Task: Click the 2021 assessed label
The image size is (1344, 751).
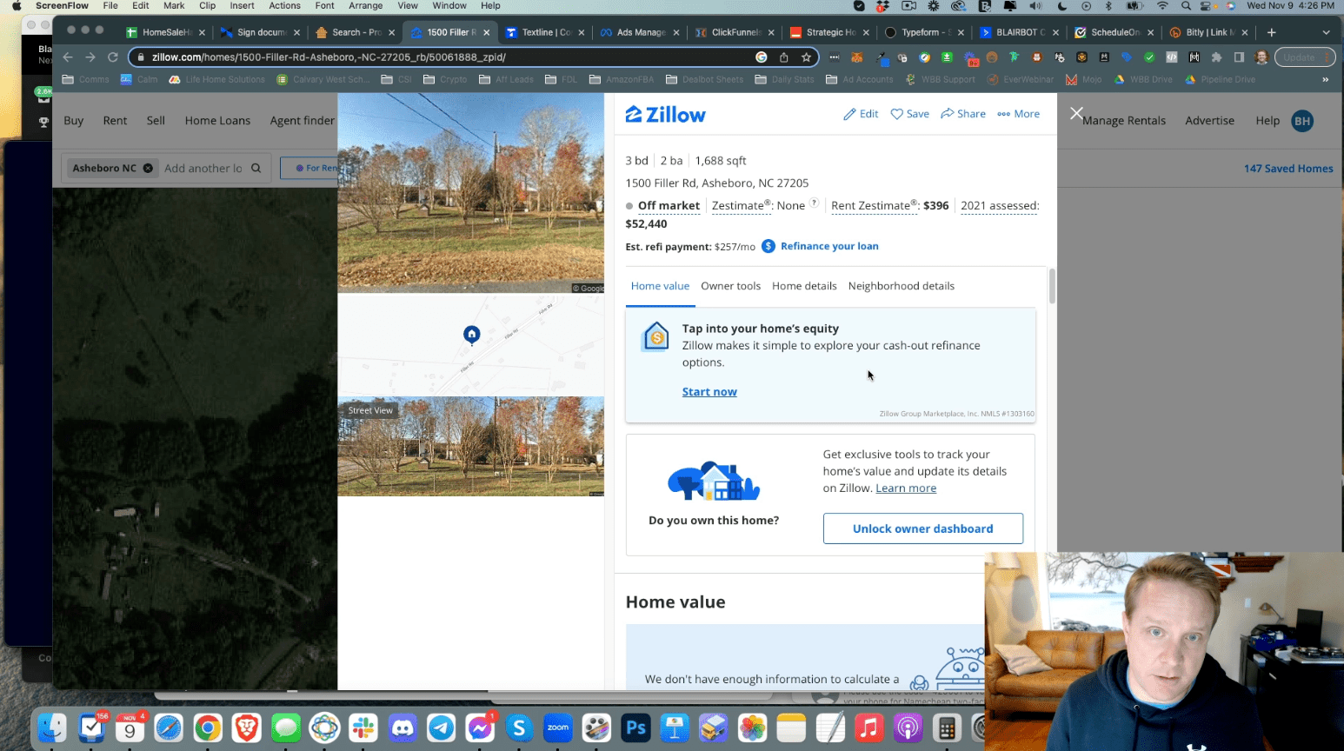Action: (x=1000, y=206)
